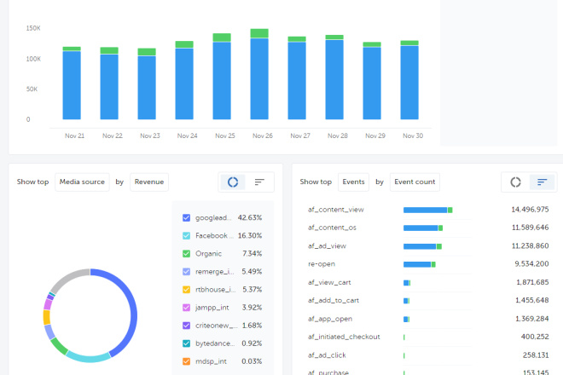
Task: Click the green Organic donut segment
Action: point(59,346)
